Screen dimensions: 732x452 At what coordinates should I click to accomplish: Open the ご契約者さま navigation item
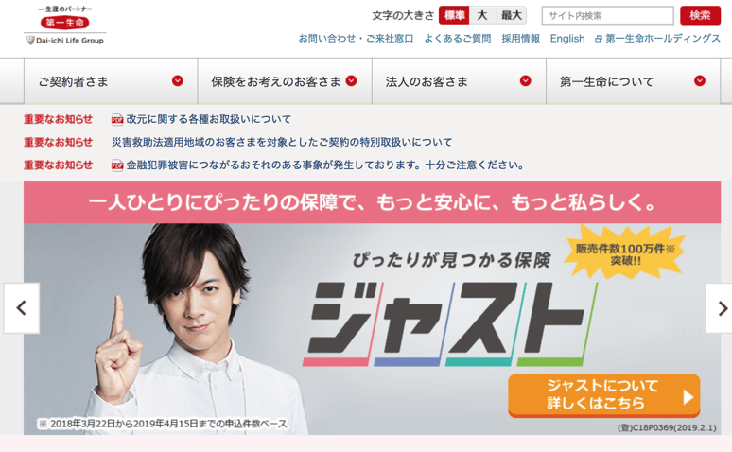click(111, 81)
